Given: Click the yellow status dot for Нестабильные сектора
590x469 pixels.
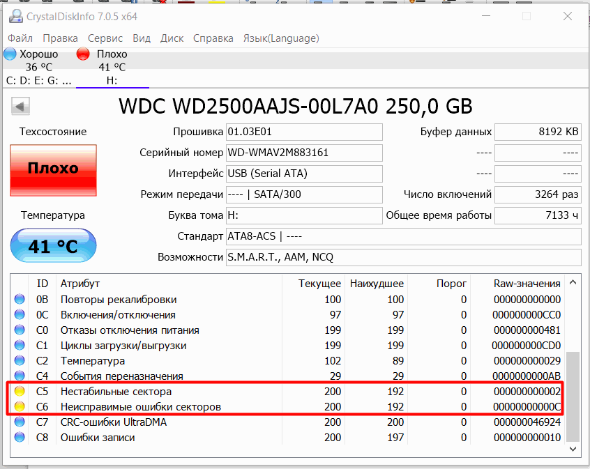Looking at the screenshot, I should [20, 392].
